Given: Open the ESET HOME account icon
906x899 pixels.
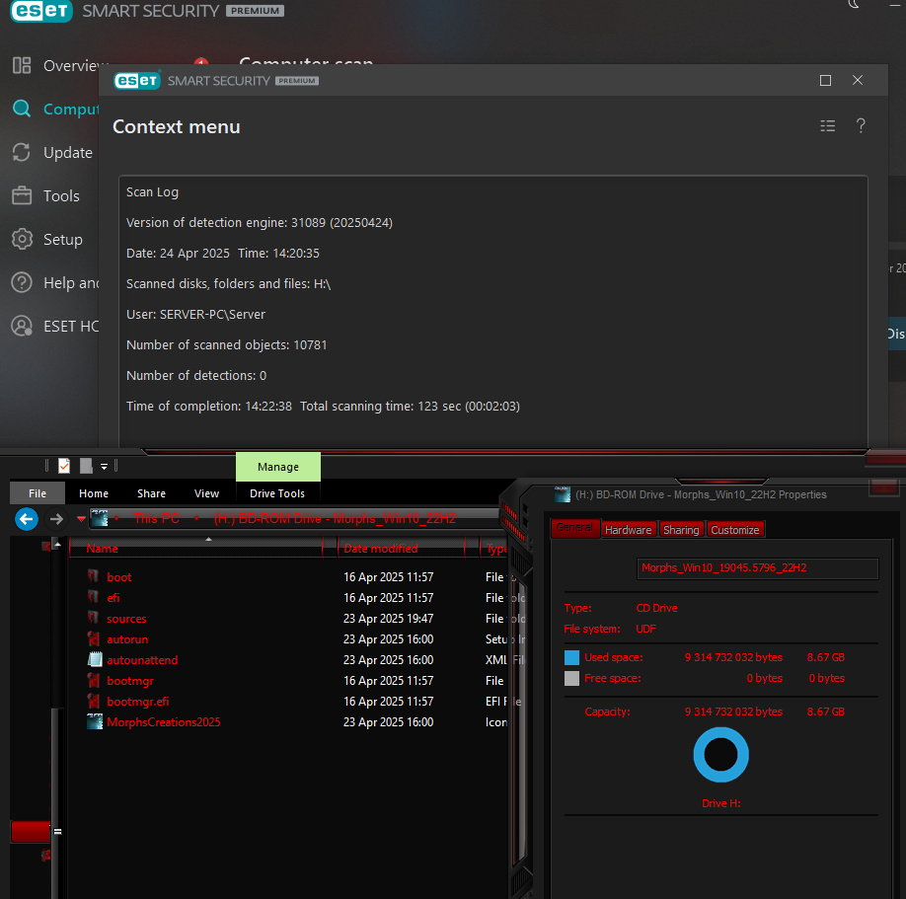Looking at the screenshot, I should tap(22, 326).
